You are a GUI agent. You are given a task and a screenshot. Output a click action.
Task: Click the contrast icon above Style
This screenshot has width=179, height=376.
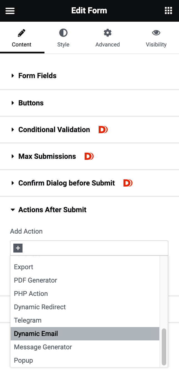click(x=63, y=33)
